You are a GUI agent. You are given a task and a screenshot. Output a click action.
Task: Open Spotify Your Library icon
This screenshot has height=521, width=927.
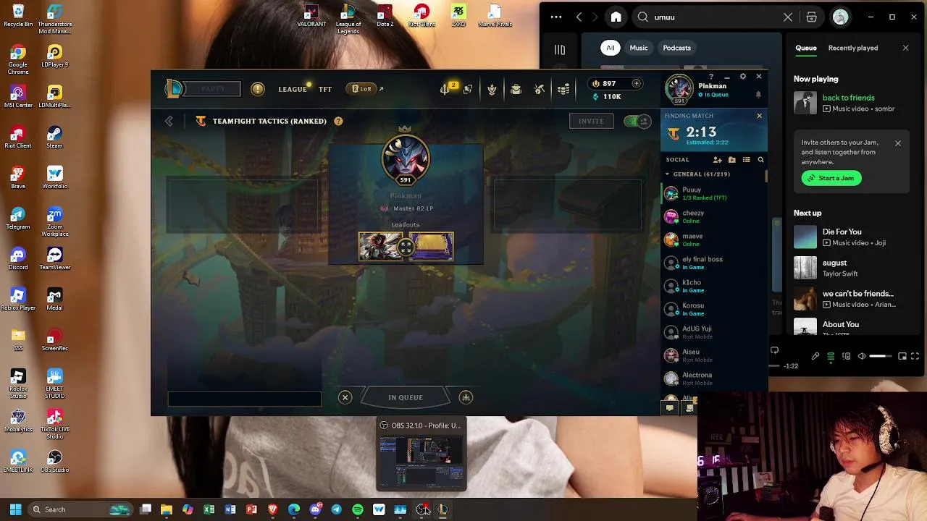(560, 49)
